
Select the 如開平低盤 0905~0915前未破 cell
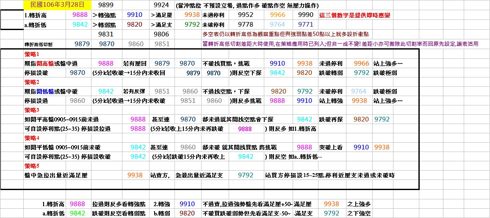tap(62, 147)
